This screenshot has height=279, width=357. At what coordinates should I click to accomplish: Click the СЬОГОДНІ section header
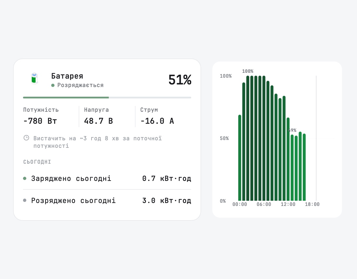pyautogui.click(x=37, y=162)
